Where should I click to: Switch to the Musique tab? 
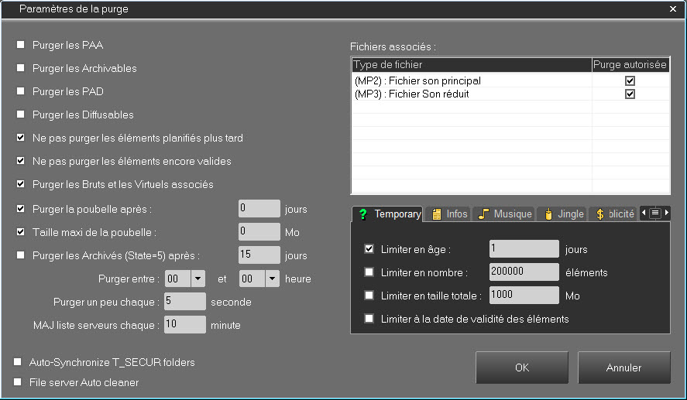pyautogui.click(x=504, y=214)
